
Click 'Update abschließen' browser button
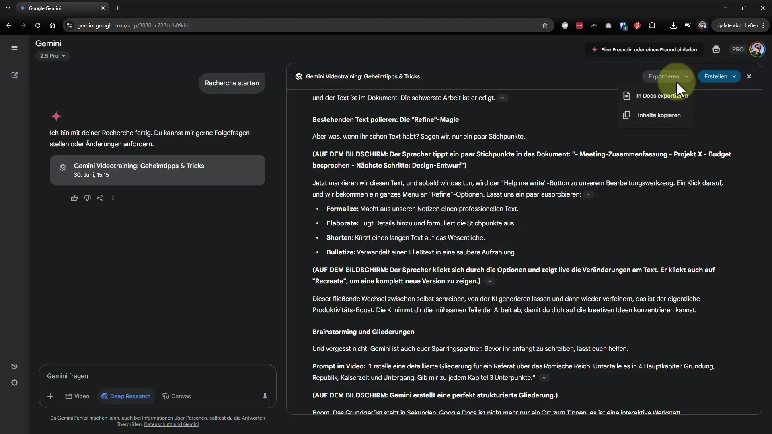pos(740,25)
